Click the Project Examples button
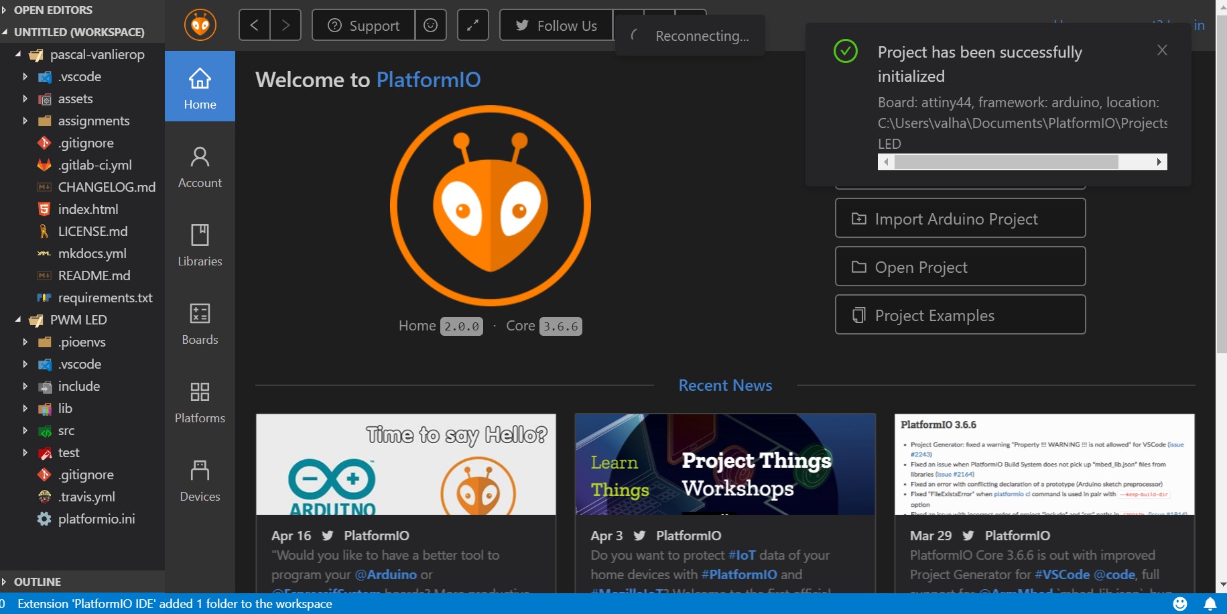 (960, 315)
